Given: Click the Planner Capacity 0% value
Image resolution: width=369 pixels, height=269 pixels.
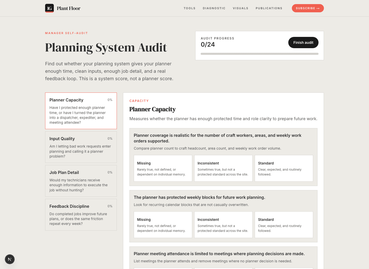Looking at the screenshot, I should coord(110,100).
